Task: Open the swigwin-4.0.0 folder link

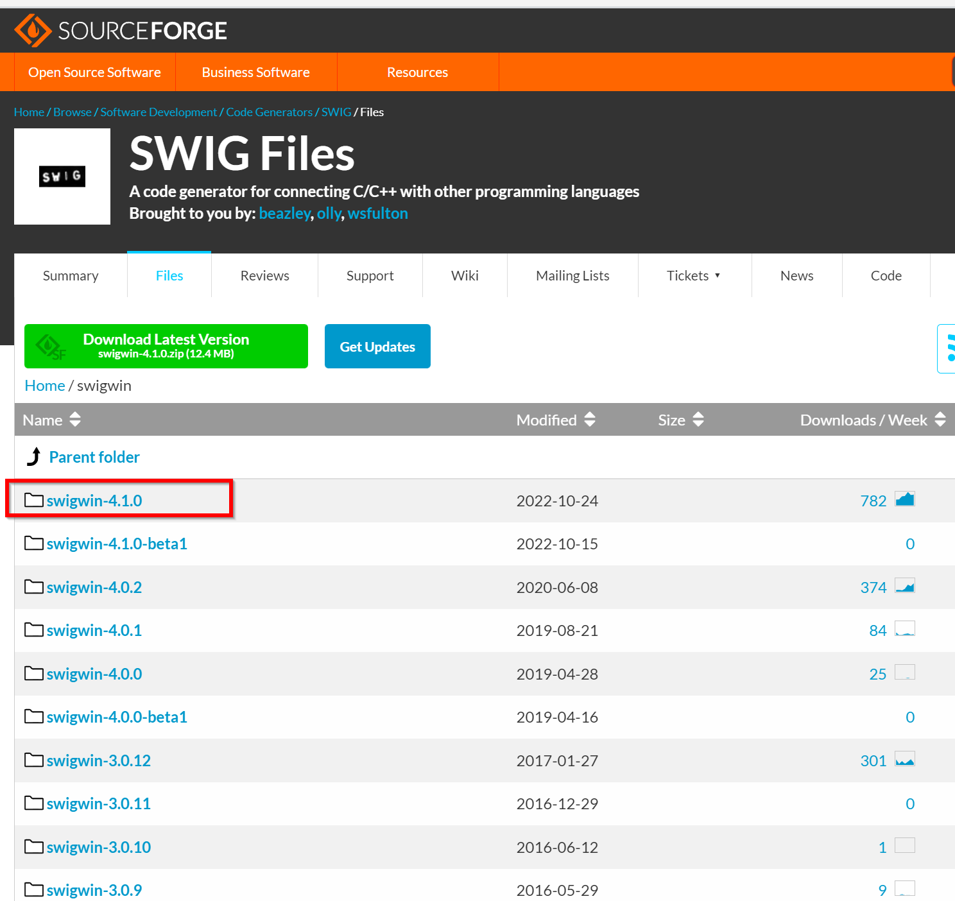Action: [94, 674]
